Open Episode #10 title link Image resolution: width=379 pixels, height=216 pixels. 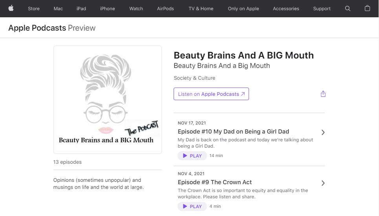[x=233, y=132]
